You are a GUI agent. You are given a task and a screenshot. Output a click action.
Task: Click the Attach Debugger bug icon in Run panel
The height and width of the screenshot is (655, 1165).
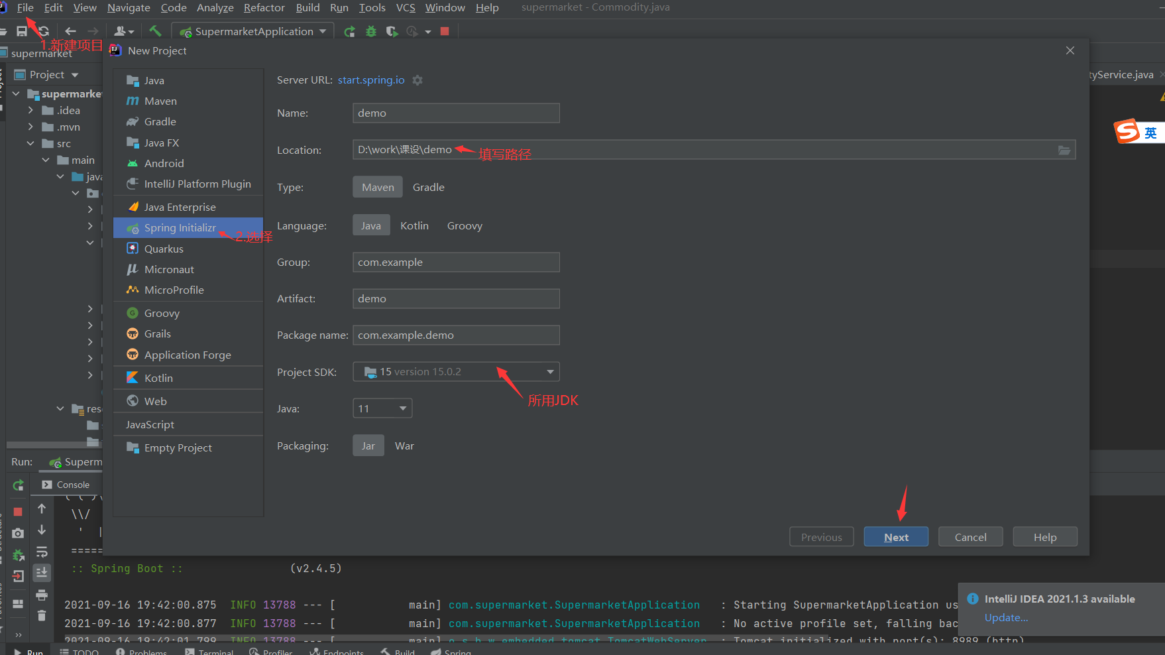(18, 555)
